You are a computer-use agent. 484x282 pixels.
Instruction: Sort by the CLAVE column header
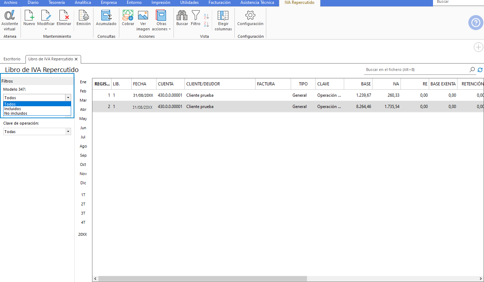(330, 84)
